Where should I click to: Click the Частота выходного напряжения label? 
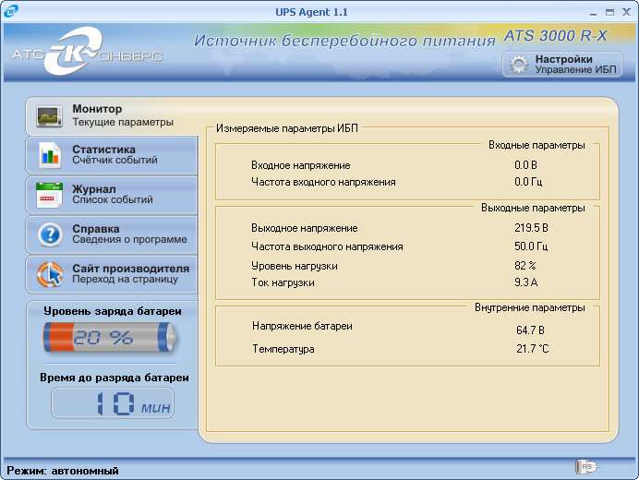tap(327, 246)
